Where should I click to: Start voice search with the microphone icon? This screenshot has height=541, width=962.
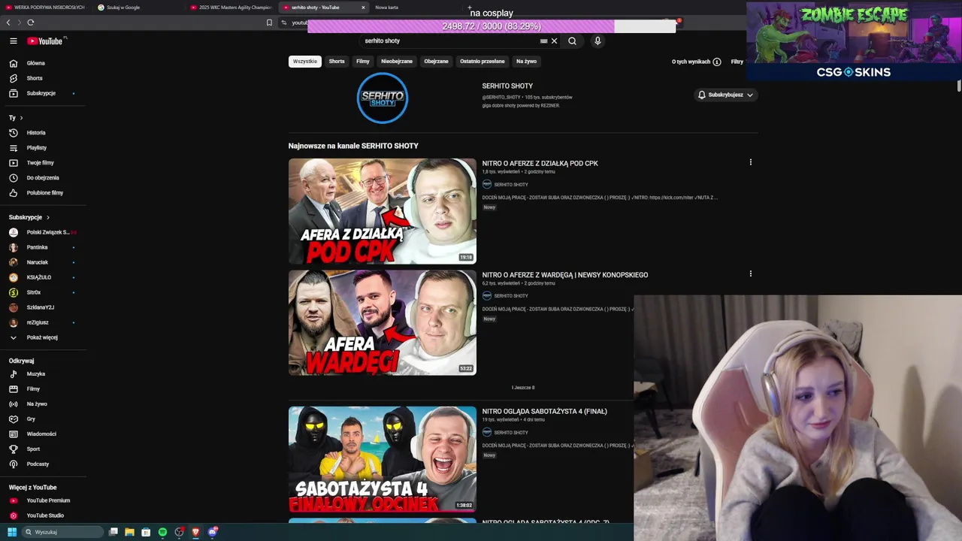tap(597, 41)
